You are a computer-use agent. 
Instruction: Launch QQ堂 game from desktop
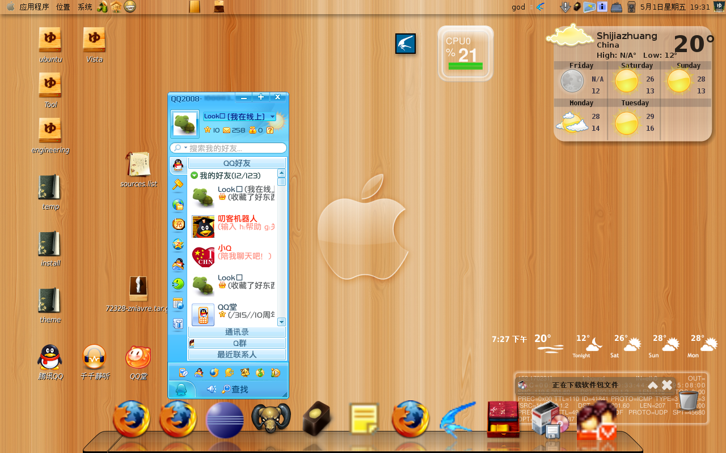tap(138, 357)
